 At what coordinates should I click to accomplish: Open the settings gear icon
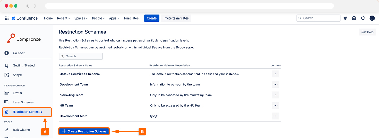(363, 18)
